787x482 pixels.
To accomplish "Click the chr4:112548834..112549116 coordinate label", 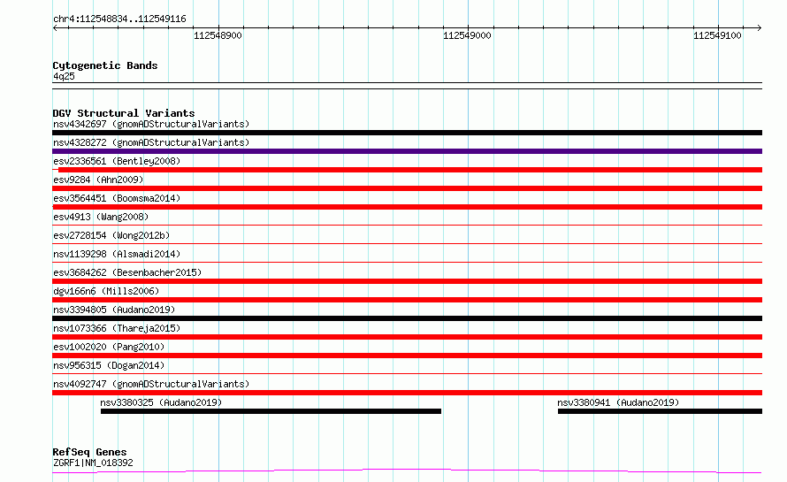I will (x=119, y=19).
